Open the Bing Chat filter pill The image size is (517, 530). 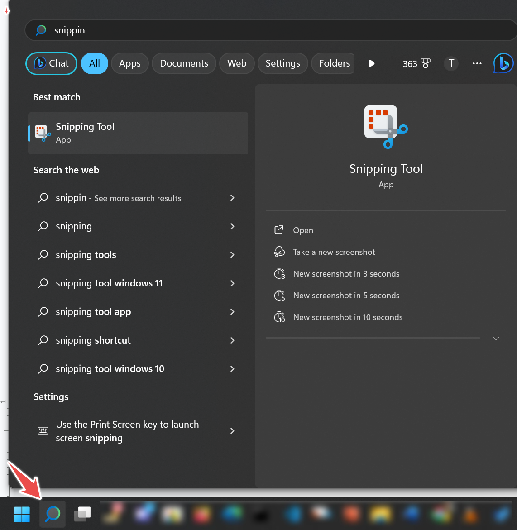click(x=52, y=63)
